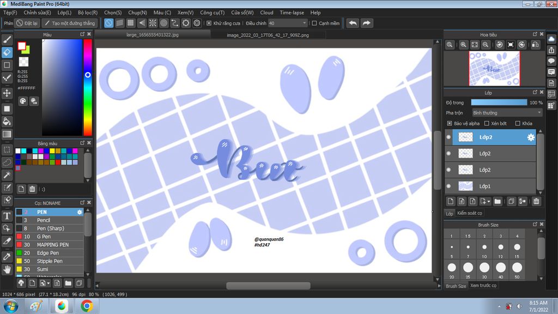Screen dimensions: 558x314
Task: Undock the Brush Size panel
Action: (x=535, y=224)
